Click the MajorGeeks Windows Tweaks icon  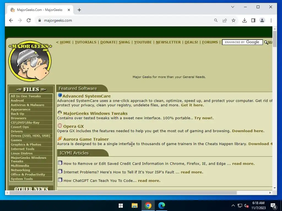pos(60,113)
